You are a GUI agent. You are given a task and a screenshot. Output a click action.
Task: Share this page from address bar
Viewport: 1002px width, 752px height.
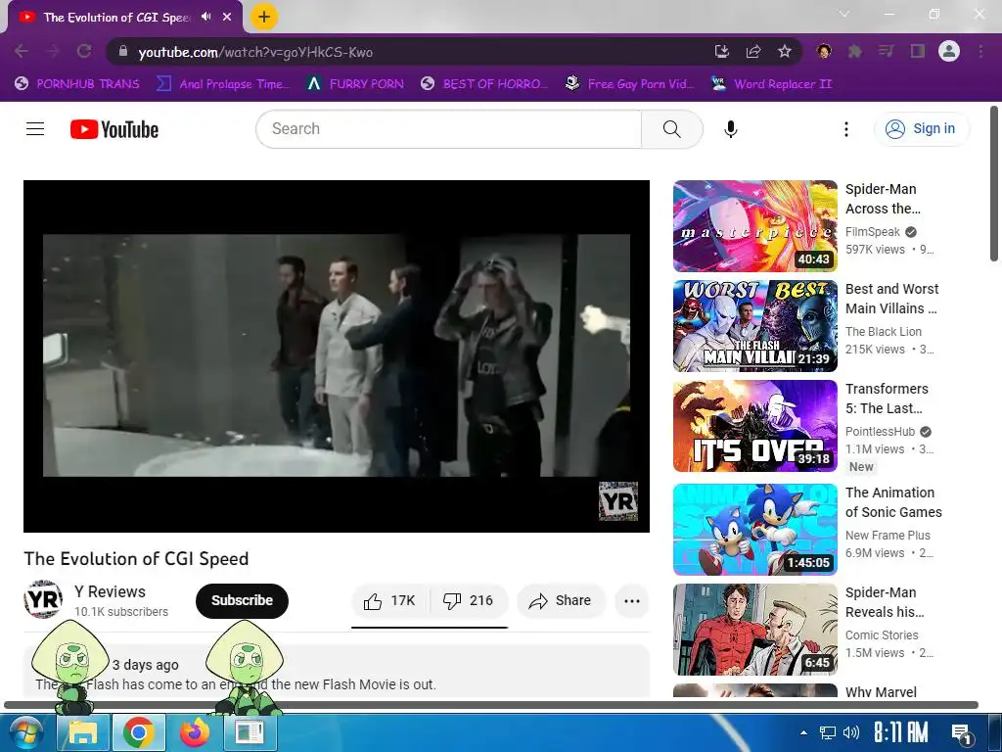(753, 51)
